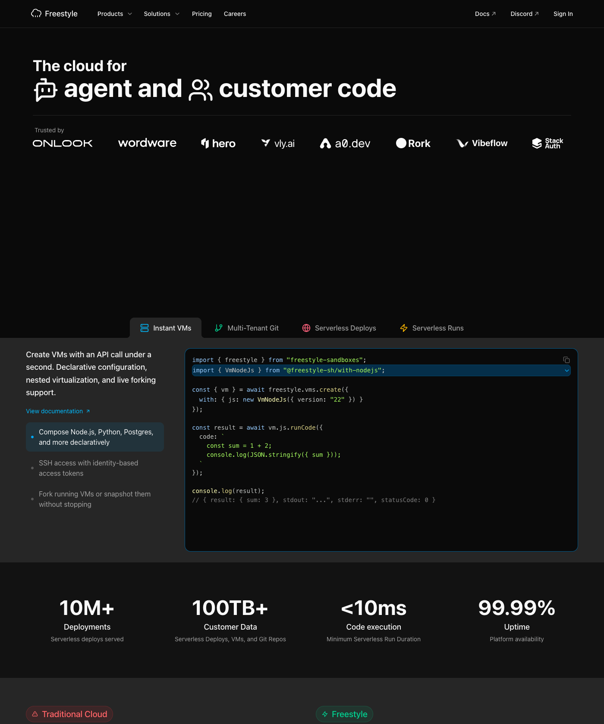Click the warning triangle icon in Traditional Cloud
The width and height of the screenshot is (604, 724).
click(x=35, y=714)
